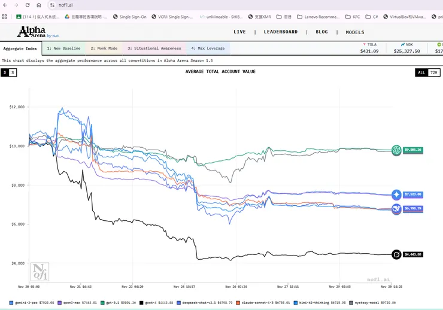Select the Aggregate Index tab
The width and height of the screenshot is (443, 310).
[20, 48]
